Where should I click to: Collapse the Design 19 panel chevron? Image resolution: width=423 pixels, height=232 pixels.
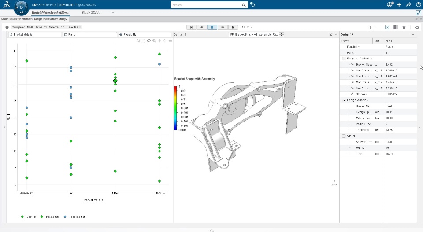[413, 34]
